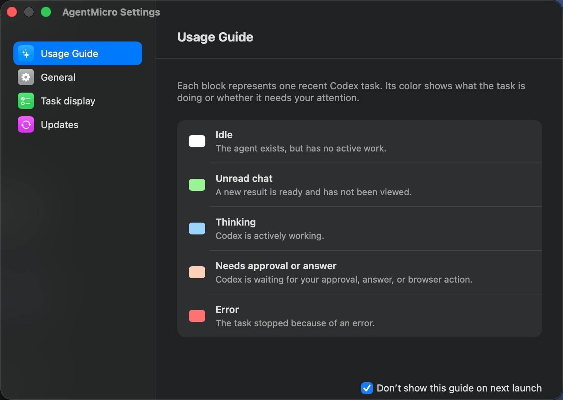This screenshot has width=563, height=400.
Task: Click 'The task stopped because of an error.'
Action: tap(295, 323)
